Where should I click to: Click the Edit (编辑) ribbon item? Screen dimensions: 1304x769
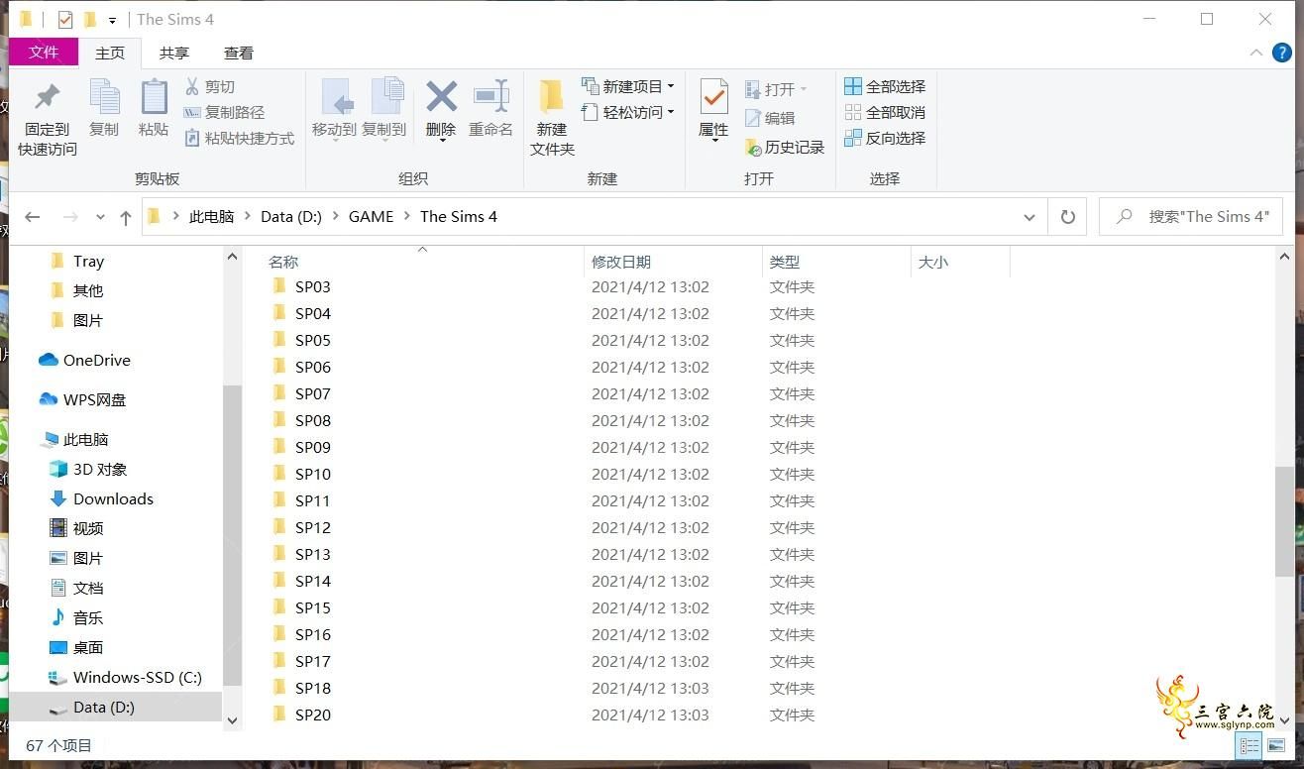(x=770, y=118)
